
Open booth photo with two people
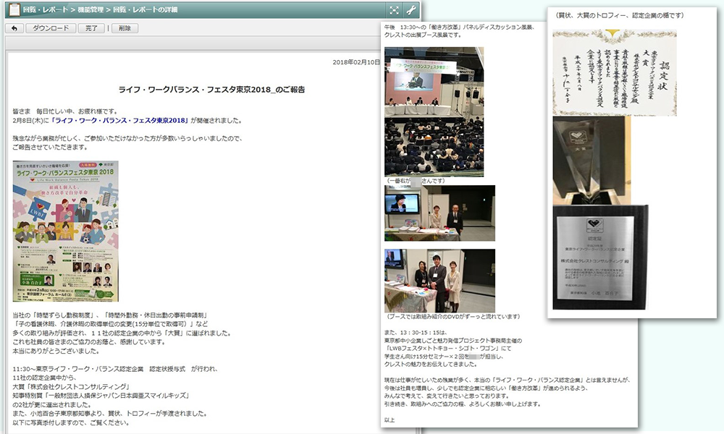click(439, 213)
